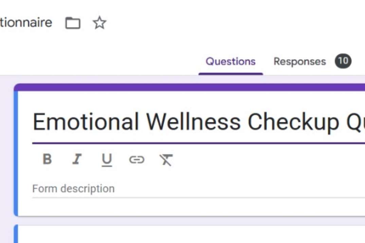The height and width of the screenshot is (243, 365).
Task: Click the blue bar on the title card's left edge
Action: (x=16, y=153)
